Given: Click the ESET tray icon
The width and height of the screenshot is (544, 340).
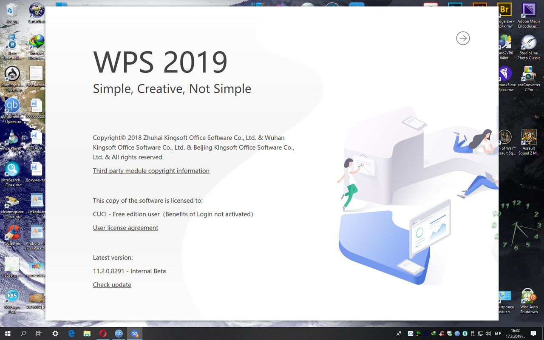Looking at the screenshot, I should point(465,334).
